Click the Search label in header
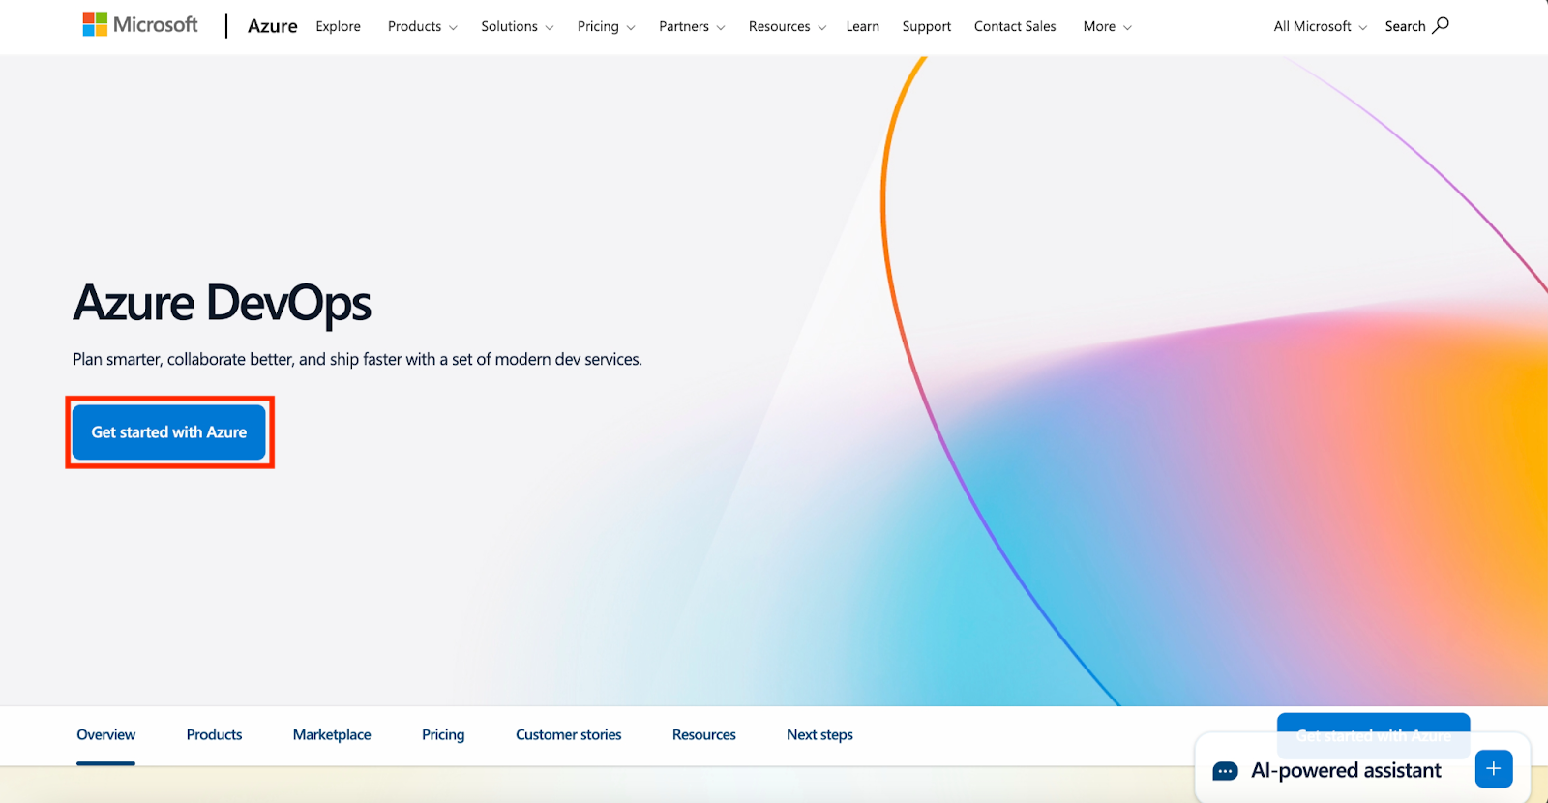 coord(1405,26)
